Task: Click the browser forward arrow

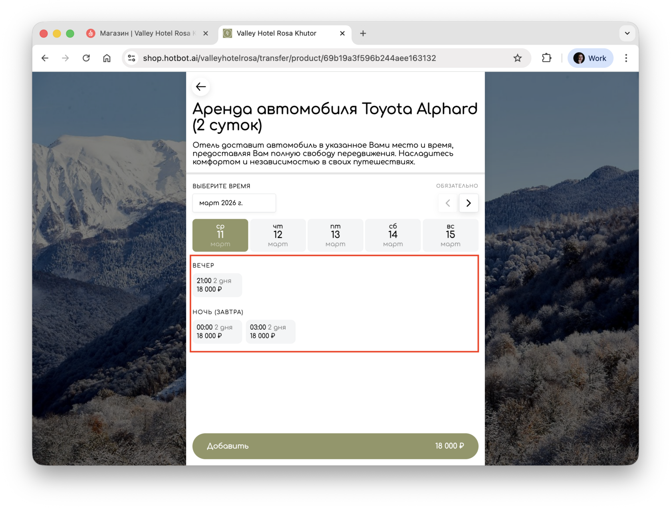Action: [66, 58]
